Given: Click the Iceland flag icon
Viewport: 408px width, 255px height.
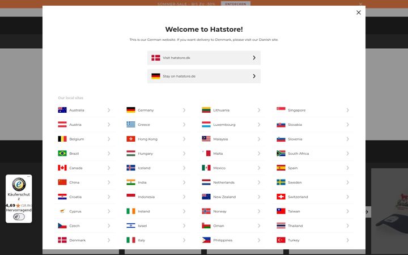Looking at the screenshot, I should click(x=131, y=168).
